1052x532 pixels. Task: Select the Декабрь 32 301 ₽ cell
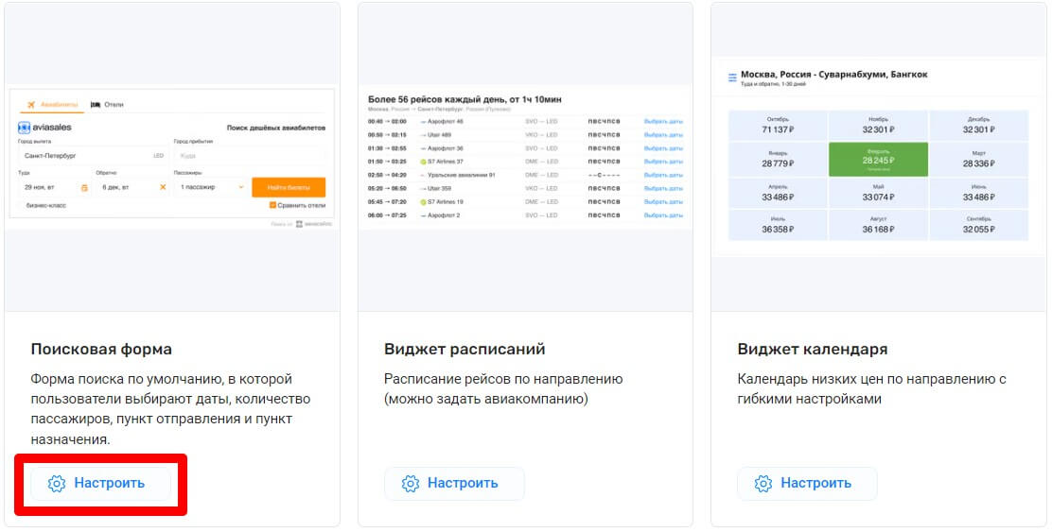pos(979,126)
